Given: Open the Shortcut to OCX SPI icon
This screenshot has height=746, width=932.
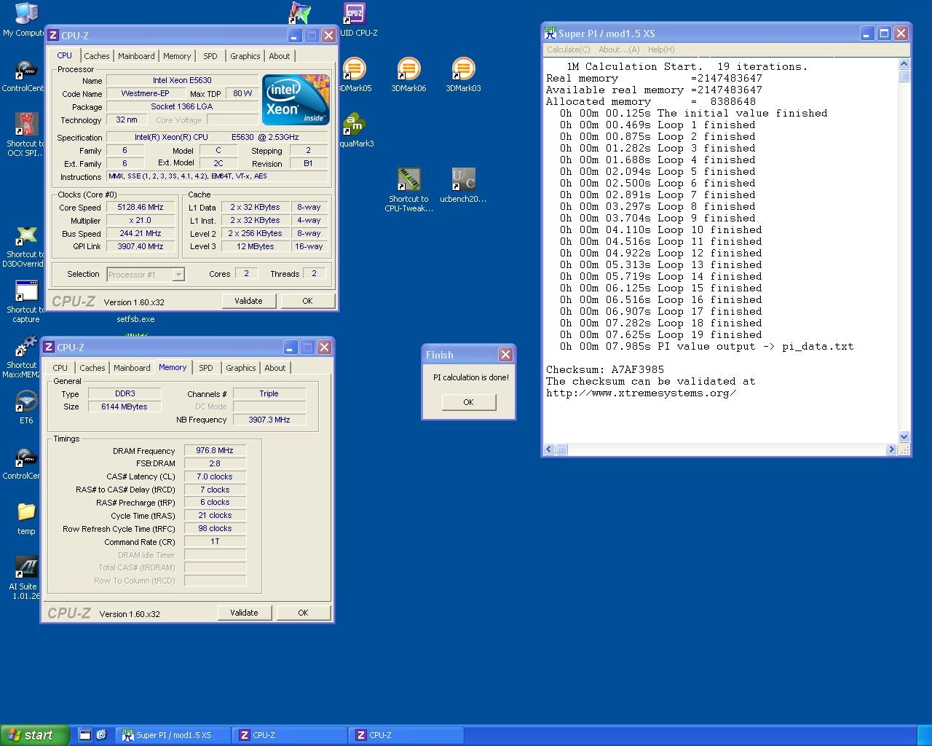Looking at the screenshot, I should click(26, 124).
